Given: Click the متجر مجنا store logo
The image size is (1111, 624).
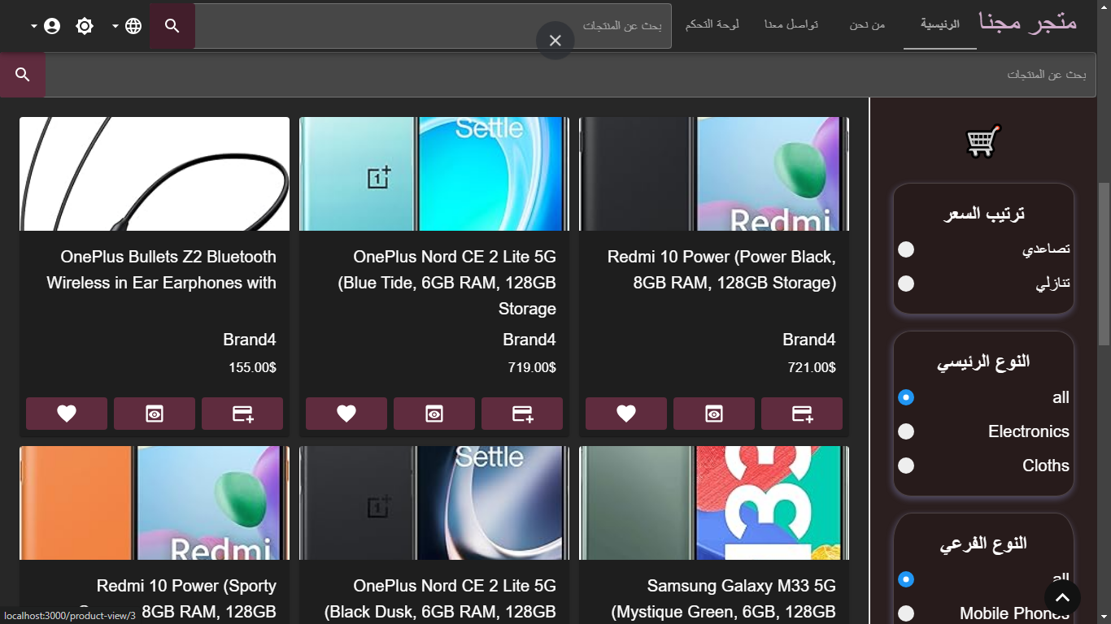Looking at the screenshot, I should (1028, 22).
